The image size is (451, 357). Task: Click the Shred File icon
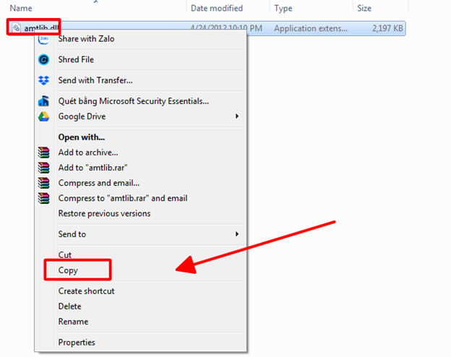[x=43, y=60]
